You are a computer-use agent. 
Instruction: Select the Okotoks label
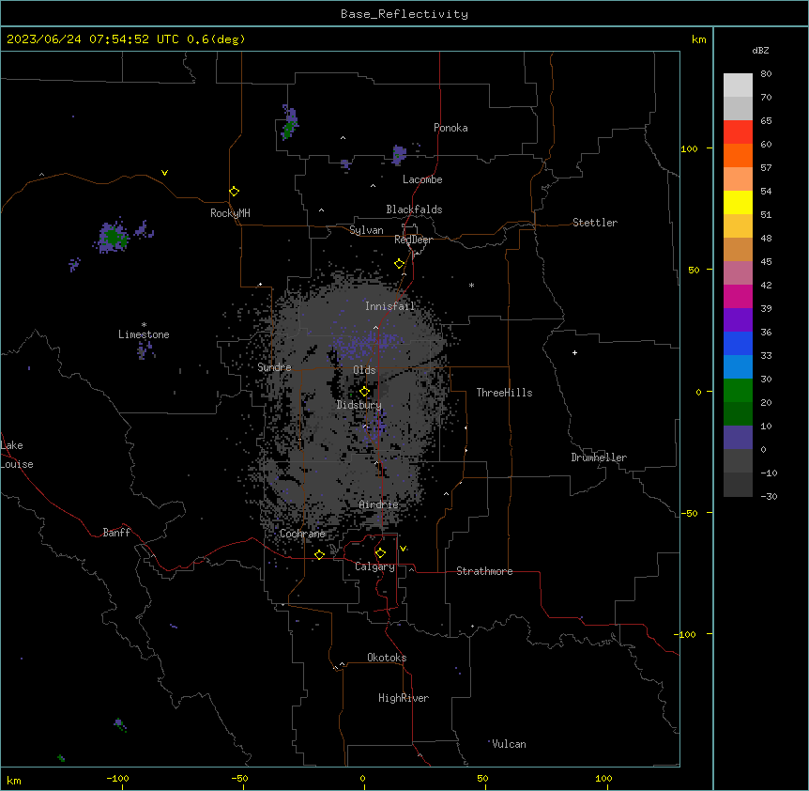[387, 658]
